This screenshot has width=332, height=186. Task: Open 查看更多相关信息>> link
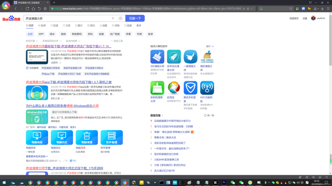tap(37, 156)
